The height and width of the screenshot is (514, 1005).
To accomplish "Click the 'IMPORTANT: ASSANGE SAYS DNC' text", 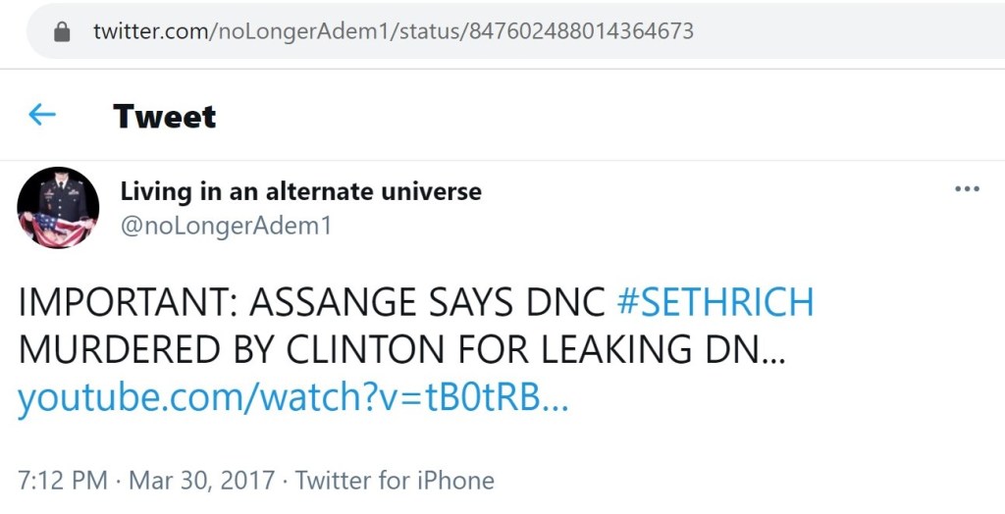I will tap(312, 303).
